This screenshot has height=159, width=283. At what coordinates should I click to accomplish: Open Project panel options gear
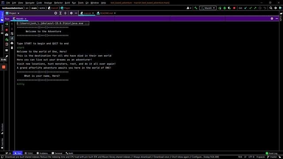coord(71,13)
